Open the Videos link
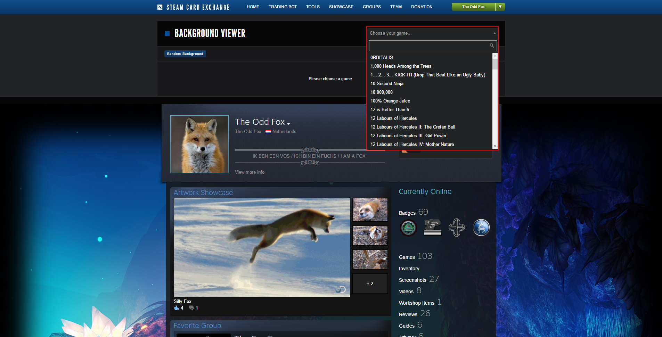 tap(406, 291)
